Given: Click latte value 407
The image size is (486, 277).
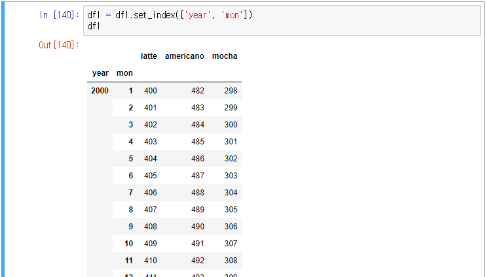Looking at the screenshot, I should point(151,210).
